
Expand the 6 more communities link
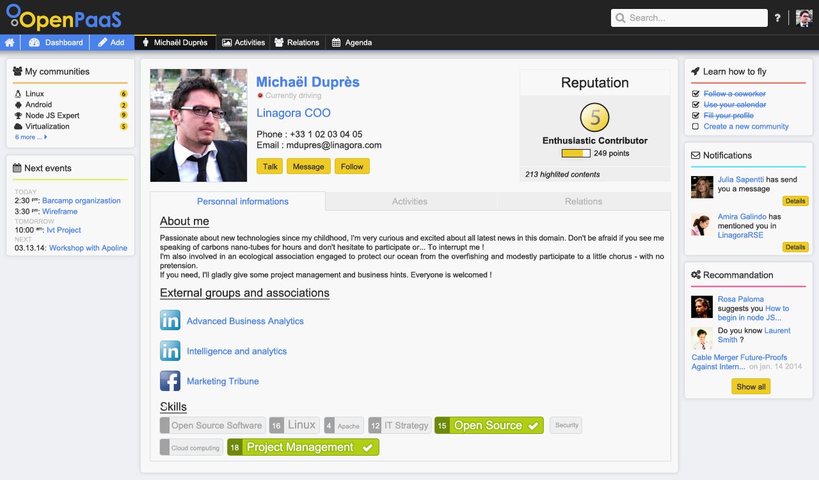(x=31, y=137)
